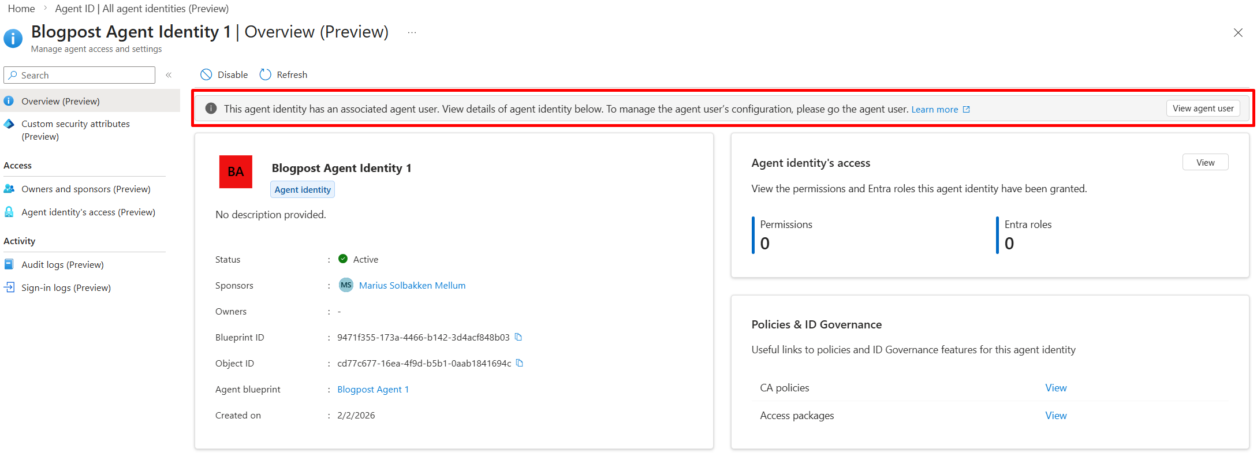Click the BA agent avatar tile
The width and height of the screenshot is (1257, 456).
tap(236, 171)
